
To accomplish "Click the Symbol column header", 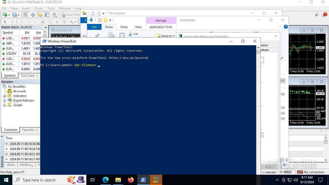I will coord(10,33).
